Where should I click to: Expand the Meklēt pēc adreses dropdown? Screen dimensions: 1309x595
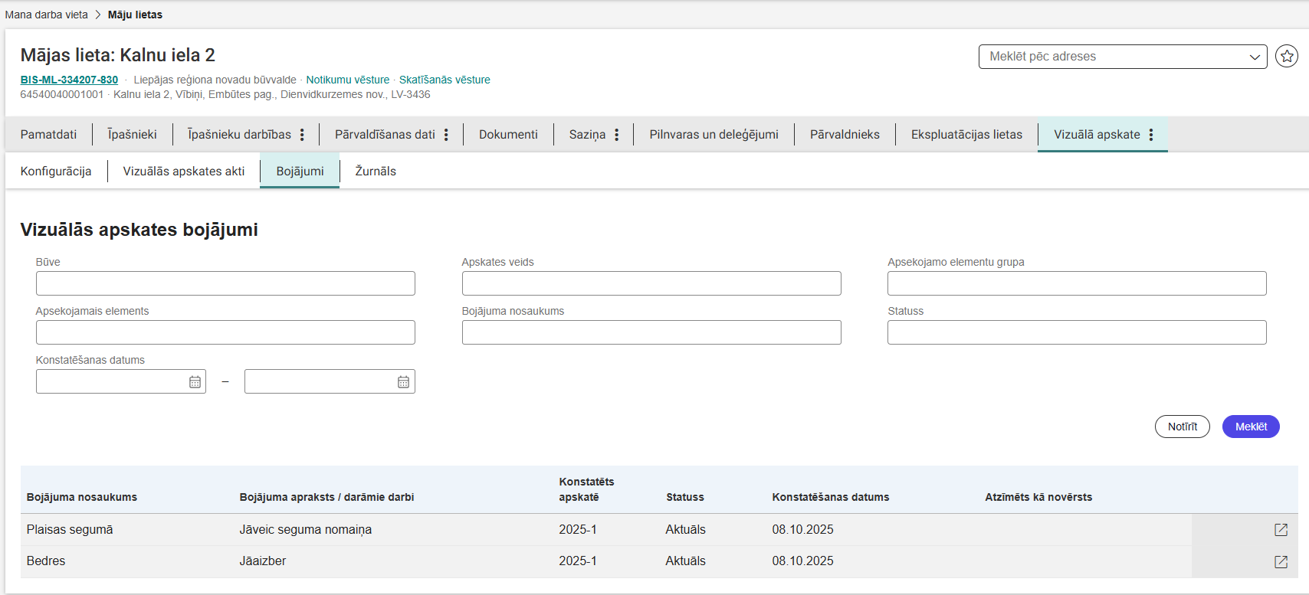click(1255, 57)
